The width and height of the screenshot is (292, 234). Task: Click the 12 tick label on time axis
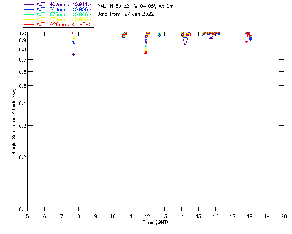tap(147, 216)
